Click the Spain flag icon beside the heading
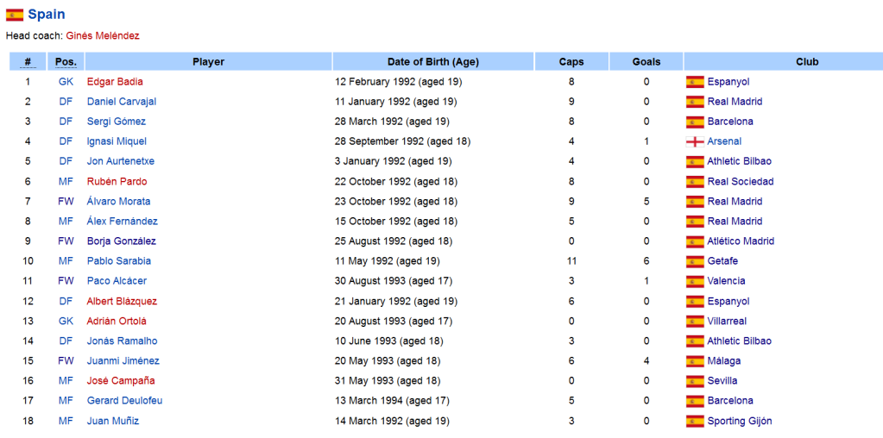 14,16
